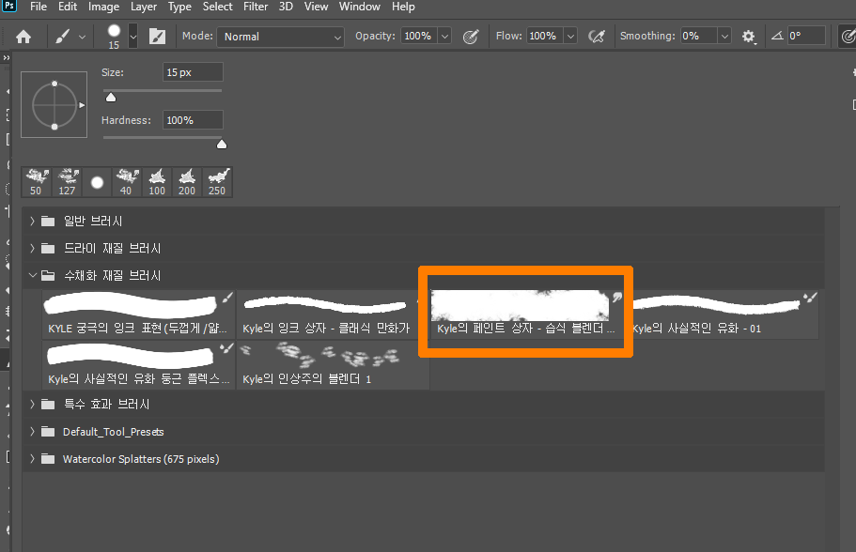This screenshot has width=856, height=552.
Task: Click the brush angle icon
Action: pyautogui.click(x=777, y=36)
